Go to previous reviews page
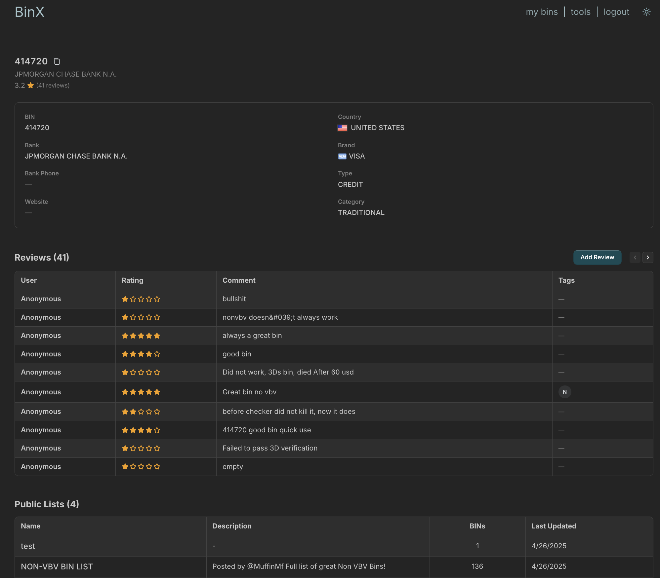The image size is (660, 578). [x=635, y=258]
